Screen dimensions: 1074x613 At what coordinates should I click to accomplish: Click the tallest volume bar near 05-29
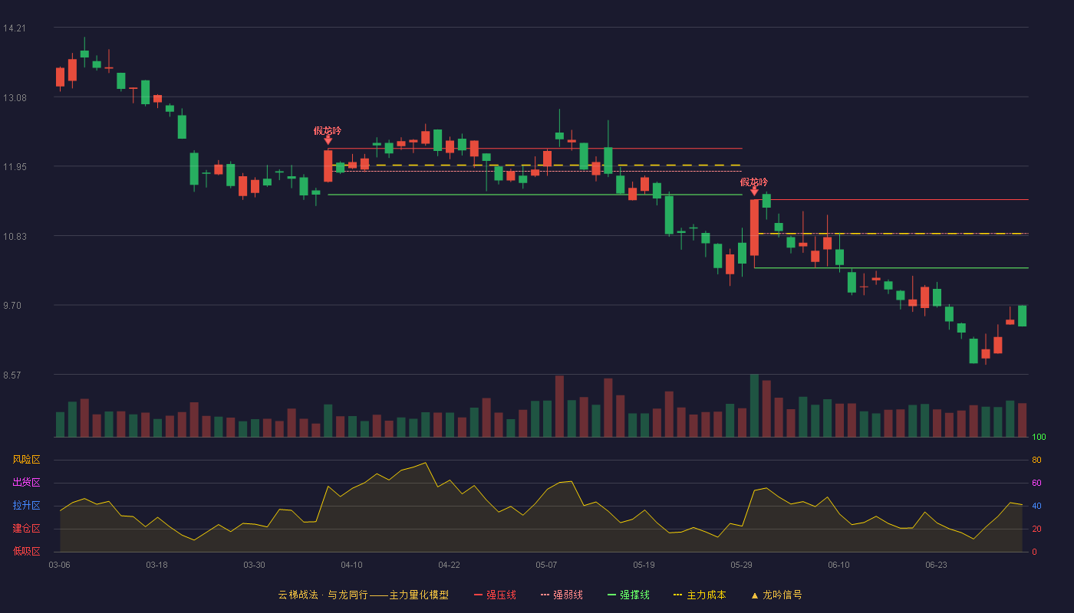coord(754,405)
